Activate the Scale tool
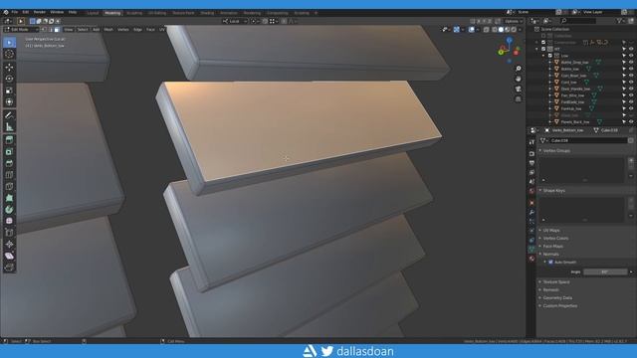This screenshot has width=637, height=358. [9, 90]
